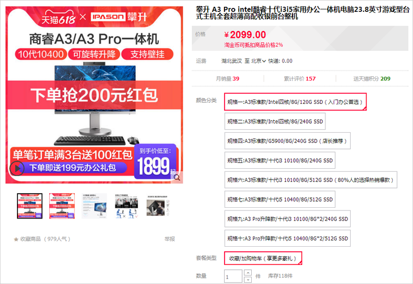413x284 pixels.
Task: Open 累计评价 157 reviews link
Action: pyautogui.click(x=300, y=78)
